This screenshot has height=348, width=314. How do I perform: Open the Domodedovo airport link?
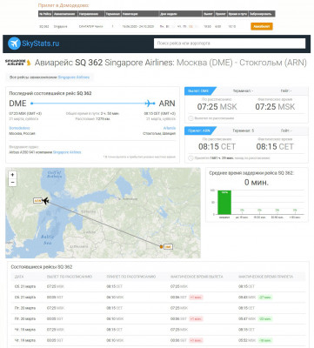tap(19, 128)
